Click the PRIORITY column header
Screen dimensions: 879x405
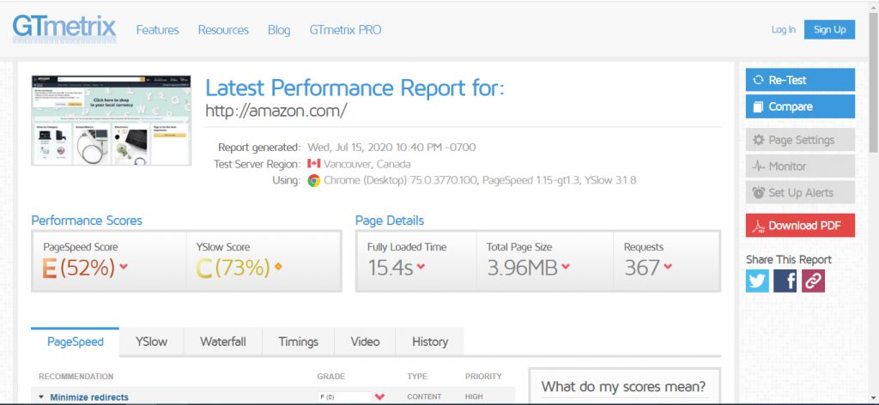coord(483,377)
